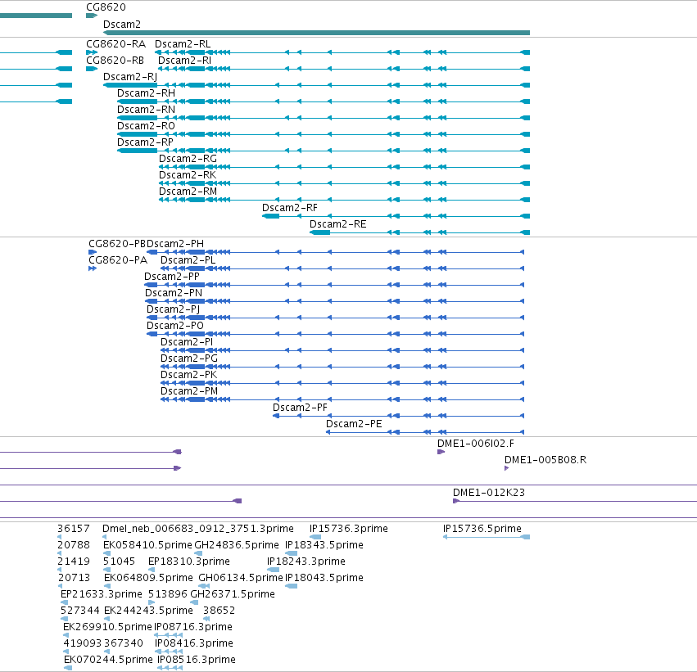Viewport: 697px width, 672px height.
Task: Click feature label 527344
Action: click(80, 611)
